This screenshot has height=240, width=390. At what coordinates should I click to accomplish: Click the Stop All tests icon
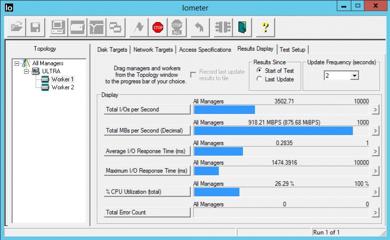[x=177, y=27]
